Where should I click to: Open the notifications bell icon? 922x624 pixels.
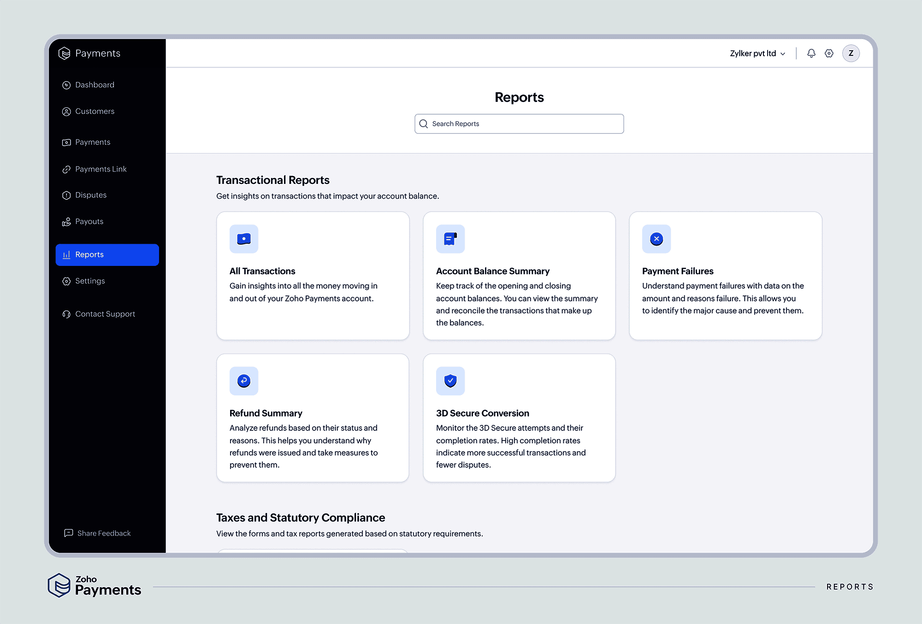(811, 53)
